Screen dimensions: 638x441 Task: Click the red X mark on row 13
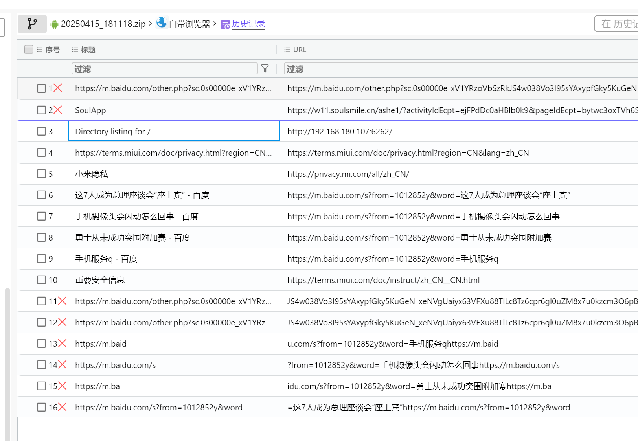[62, 344]
